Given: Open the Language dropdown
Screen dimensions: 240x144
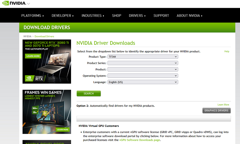Looking at the screenshot, I should click(143, 82).
